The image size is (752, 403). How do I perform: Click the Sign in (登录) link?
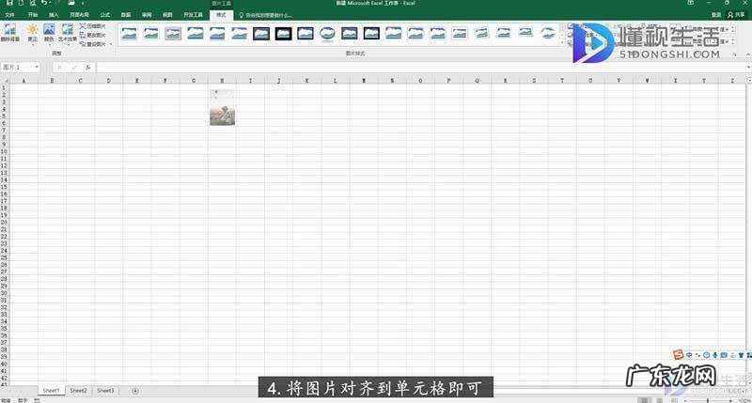coord(716,15)
